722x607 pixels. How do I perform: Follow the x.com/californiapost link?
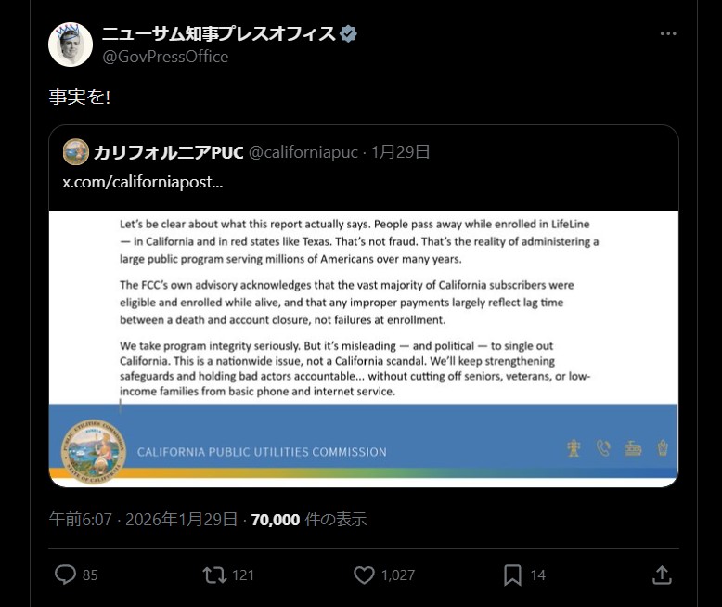coord(143,182)
